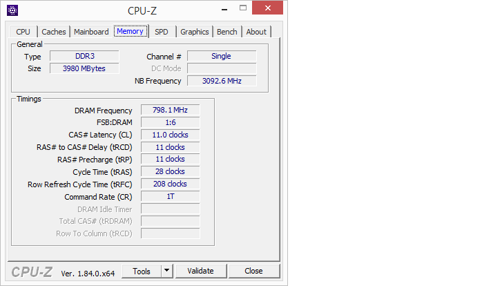Click the FSB:DRAM value 1:6
The width and height of the screenshot is (491, 286).
pos(171,122)
